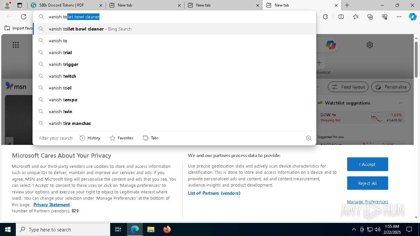The width and height of the screenshot is (420, 236).
Task: Click the Personalise button
Action: [x=391, y=87]
